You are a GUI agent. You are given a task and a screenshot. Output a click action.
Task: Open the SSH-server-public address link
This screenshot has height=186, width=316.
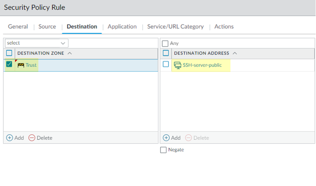[202, 65]
